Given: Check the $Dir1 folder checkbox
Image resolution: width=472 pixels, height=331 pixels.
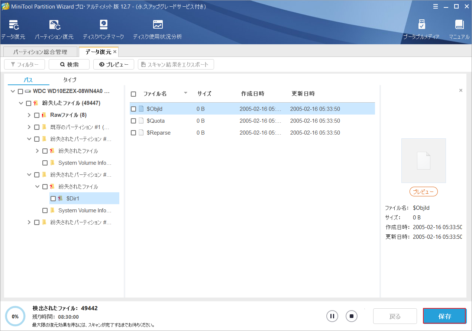Looking at the screenshot, I should pyautogui.click(x=53, y=198).
